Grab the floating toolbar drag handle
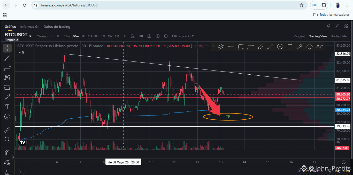 coord(213,47)
